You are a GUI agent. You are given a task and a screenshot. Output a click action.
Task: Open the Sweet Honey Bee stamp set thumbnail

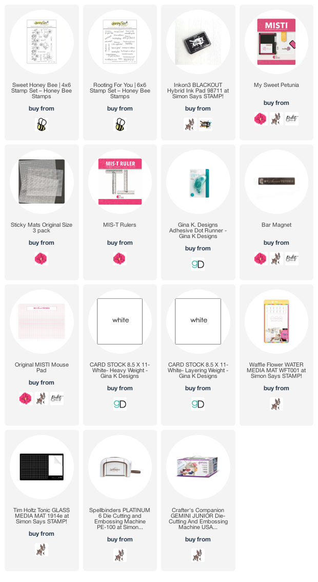(42, 42)
